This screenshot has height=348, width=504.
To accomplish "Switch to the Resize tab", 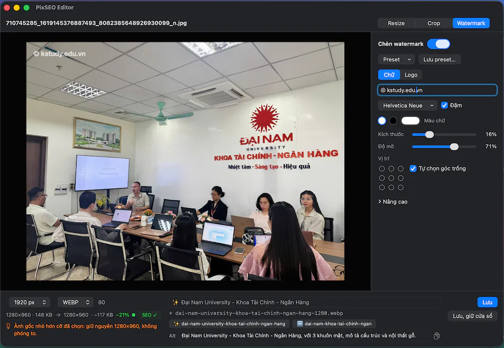I will point(396,23).
